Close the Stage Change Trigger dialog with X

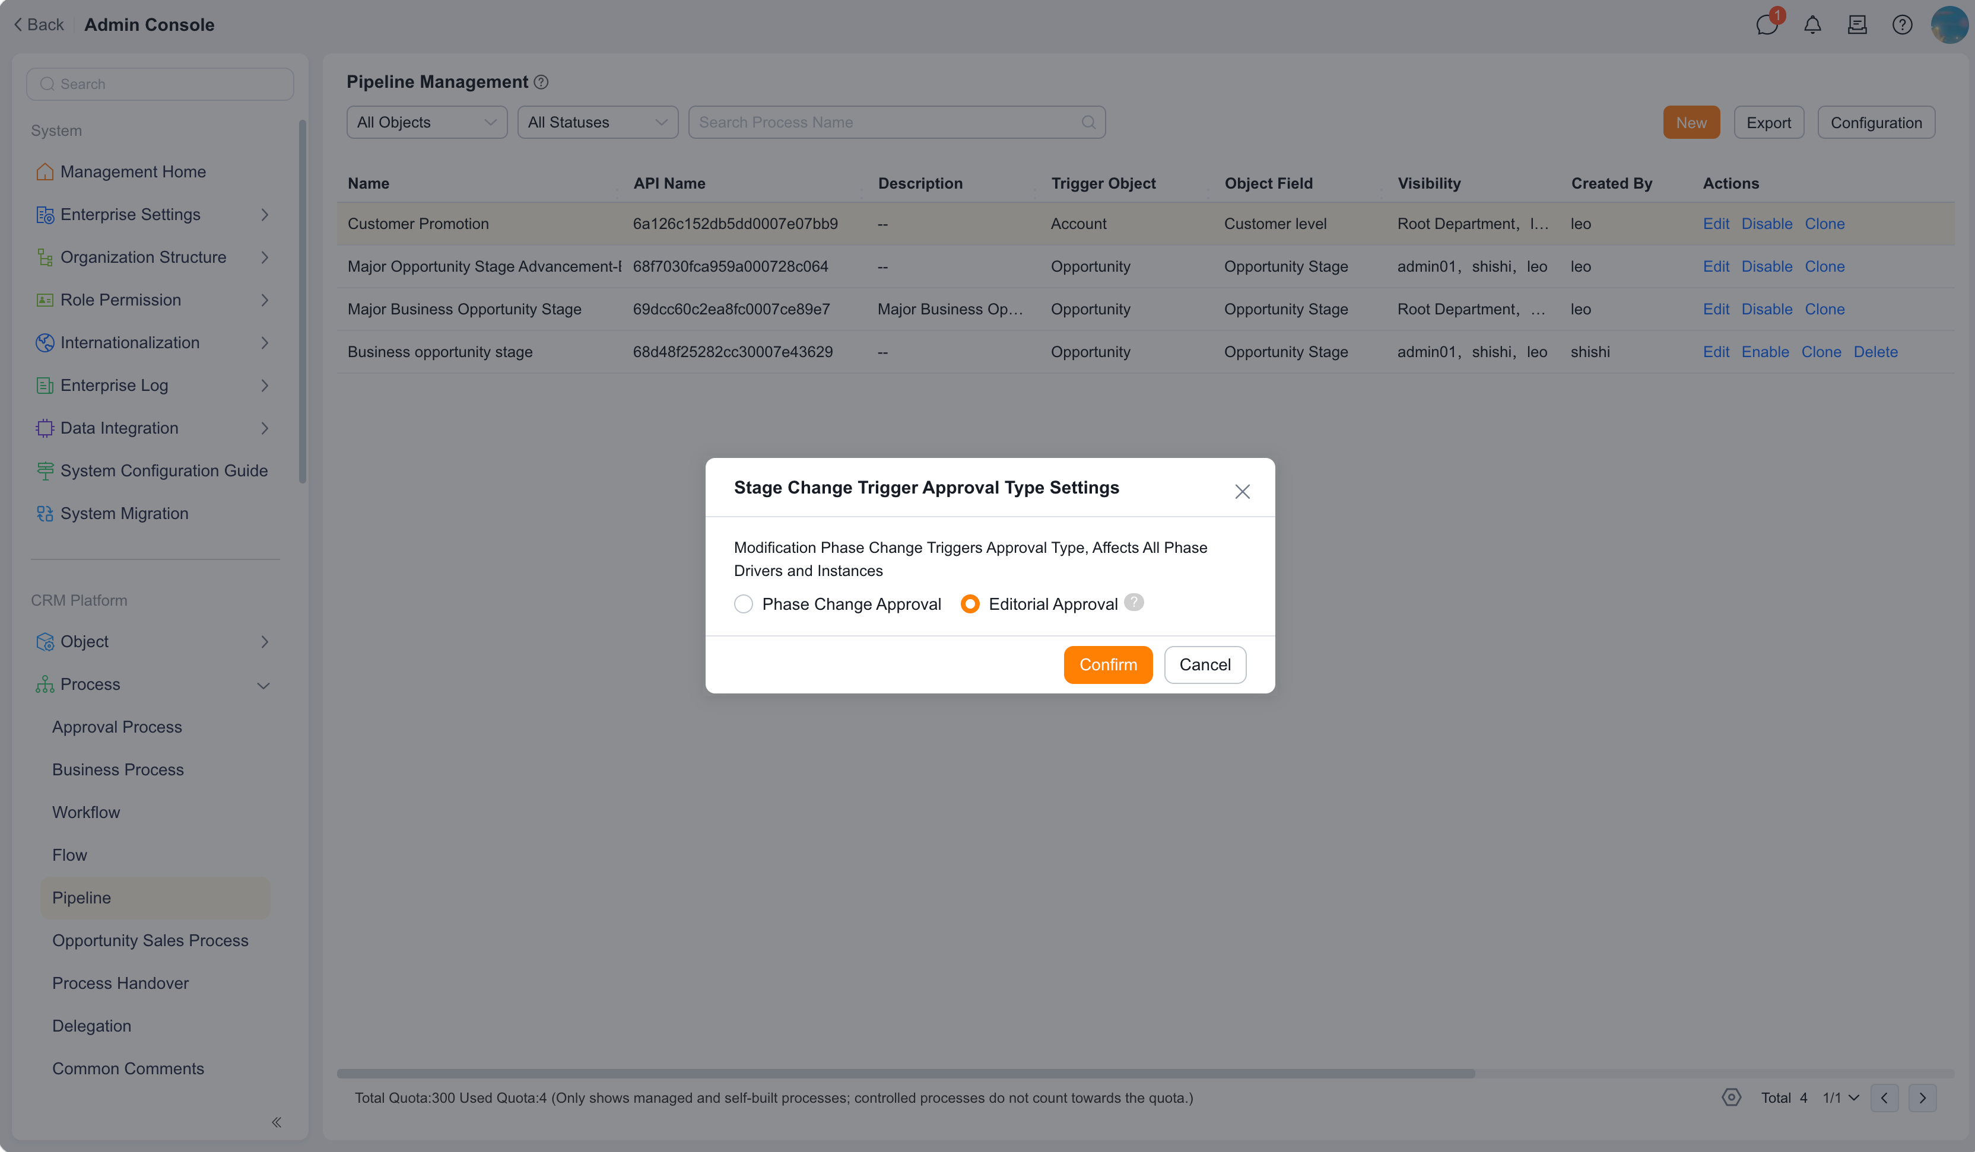[x=1242, y=492]
